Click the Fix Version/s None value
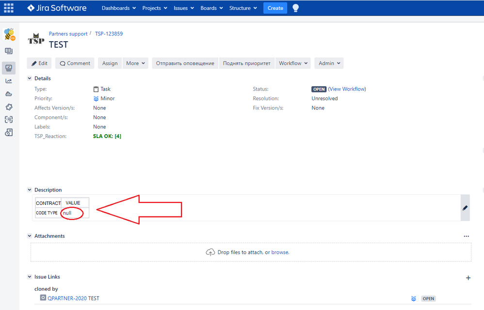This screenshot has height=310, width=484. tap(318, 108)
